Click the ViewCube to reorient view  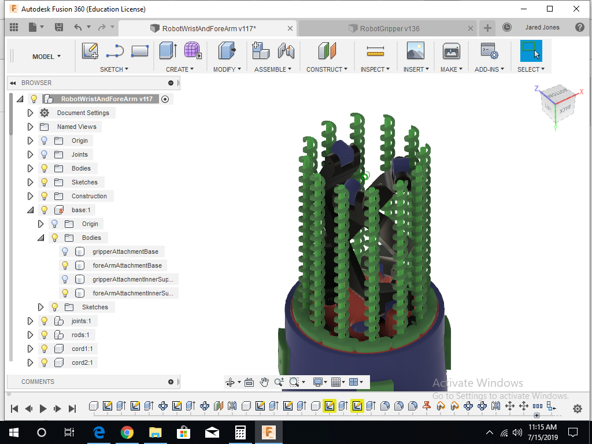(558, 103)
